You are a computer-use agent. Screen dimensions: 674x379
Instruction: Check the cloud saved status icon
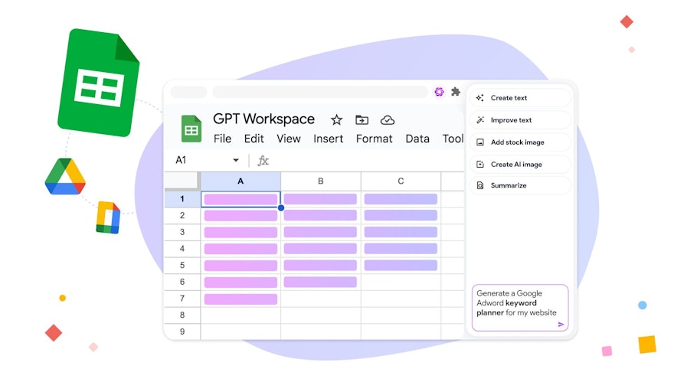pyautogui.click(x=388, y=120)
